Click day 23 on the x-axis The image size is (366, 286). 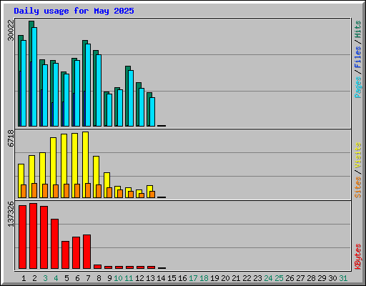257,278
